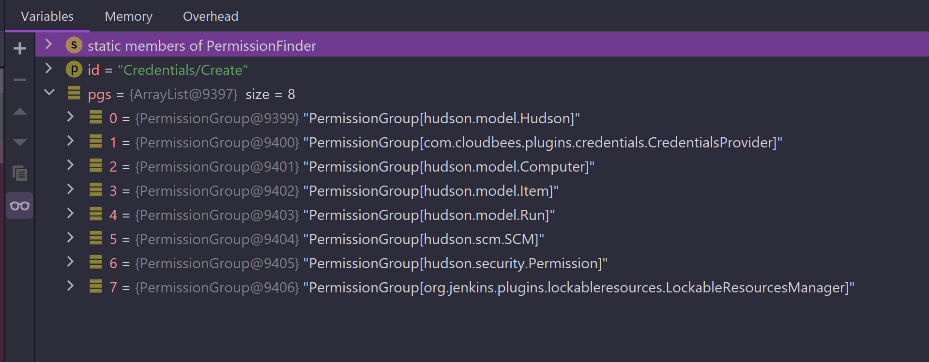Open the Overhead tab
929x362 pixels.
[210, 16]
